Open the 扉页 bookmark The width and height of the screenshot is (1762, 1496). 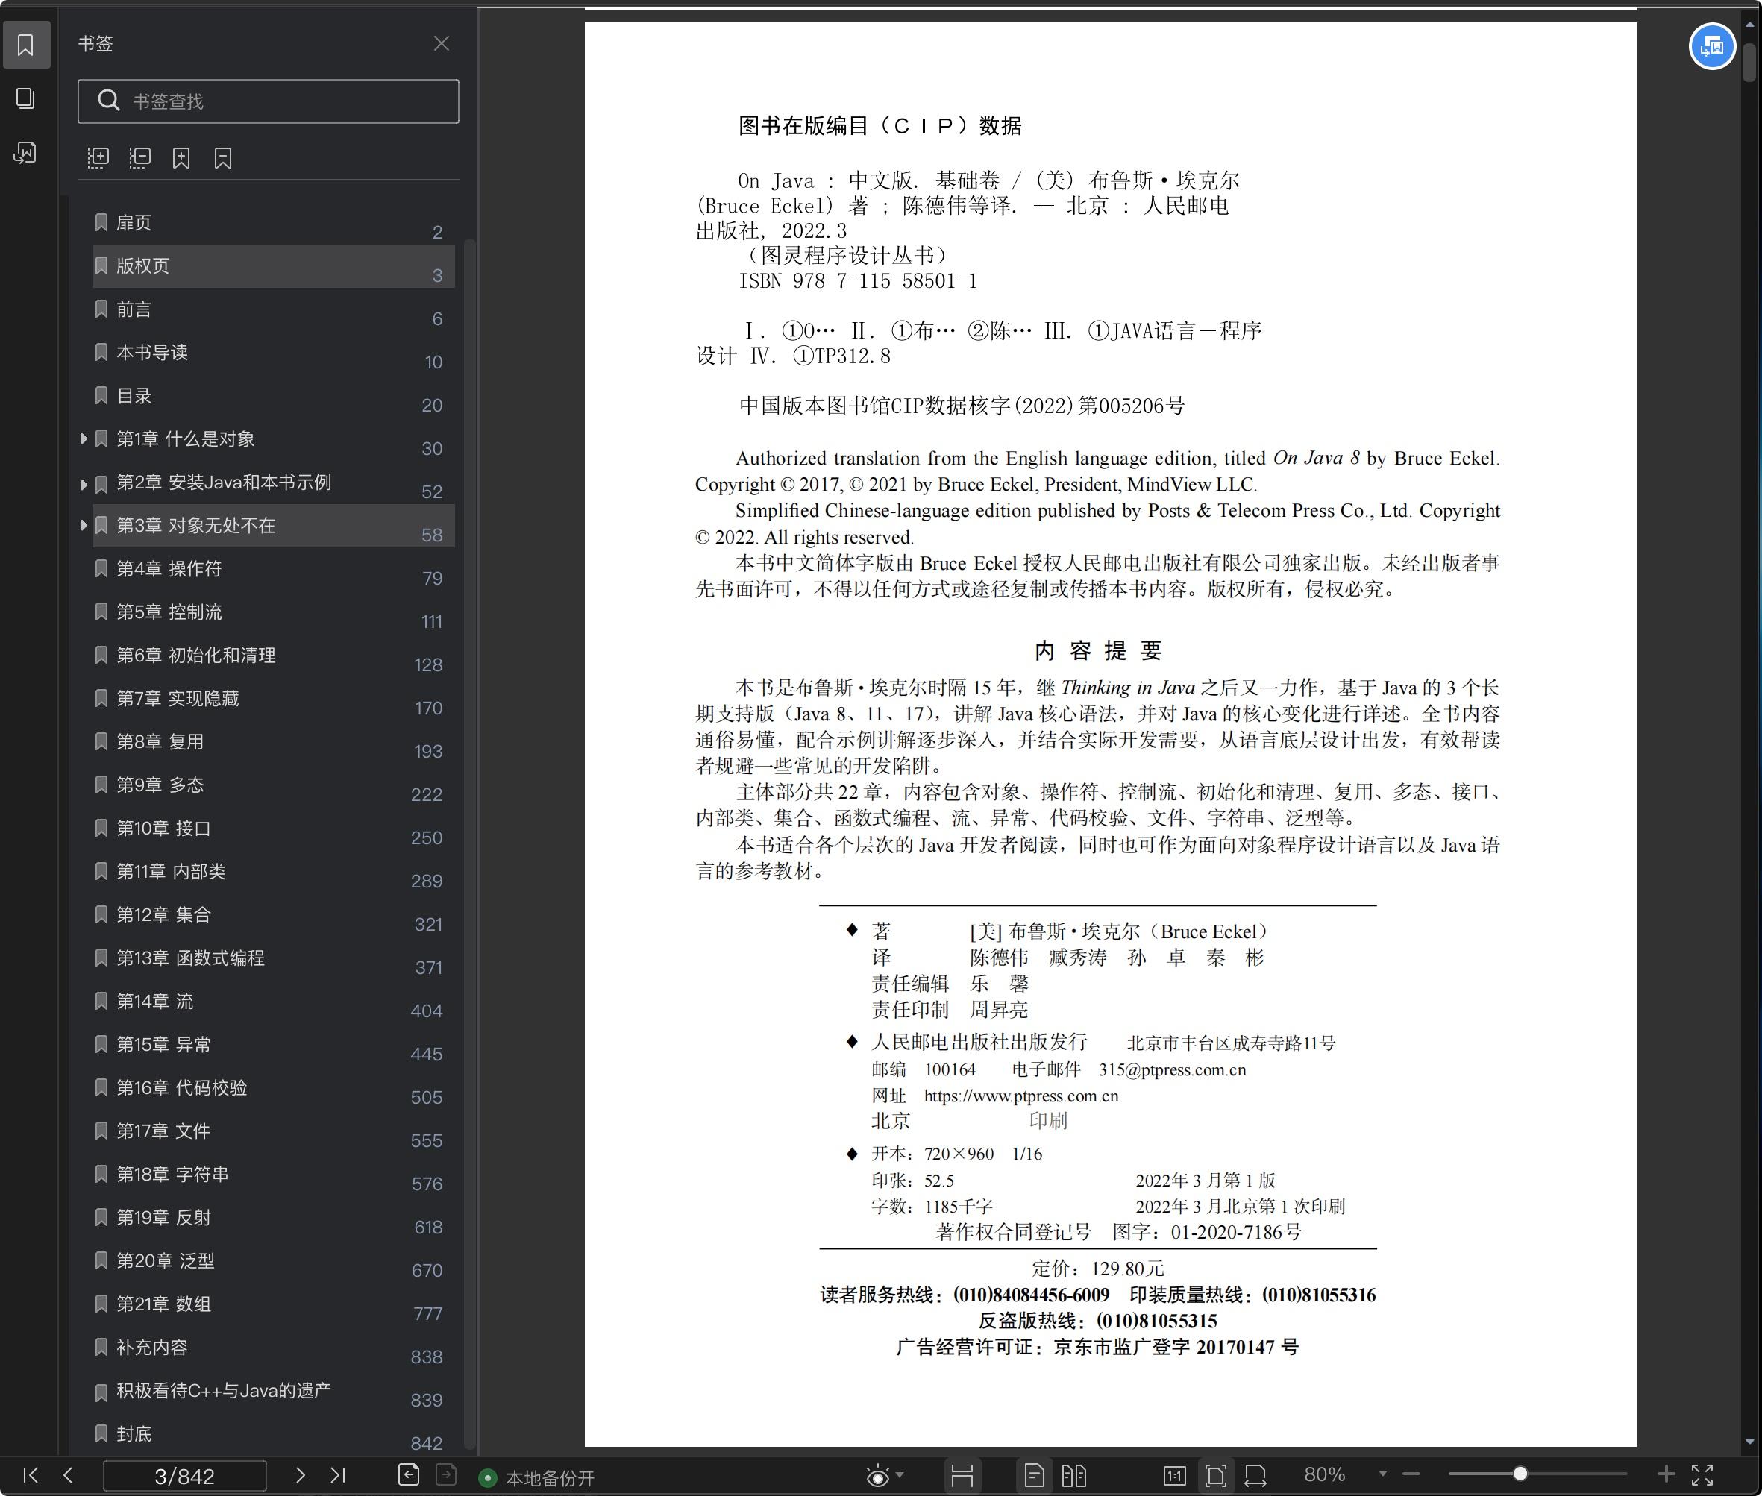tap(273, 223)
